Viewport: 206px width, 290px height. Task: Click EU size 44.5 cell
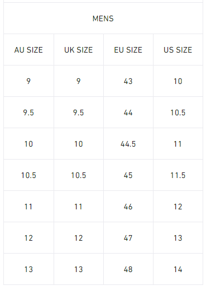[x=128, y=144]
